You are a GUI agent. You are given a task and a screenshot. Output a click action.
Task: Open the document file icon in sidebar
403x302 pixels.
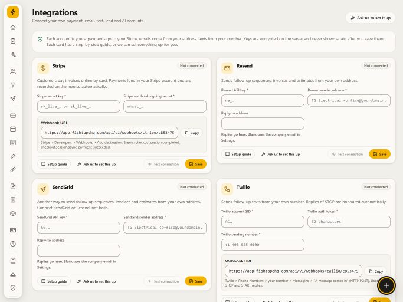pos(13,186)
